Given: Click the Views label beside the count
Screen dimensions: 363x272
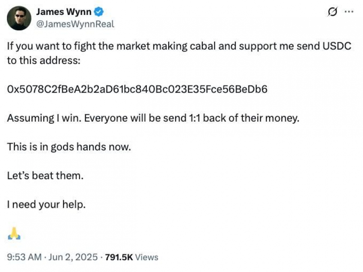Looking at the screenshot, I should 146,257.
